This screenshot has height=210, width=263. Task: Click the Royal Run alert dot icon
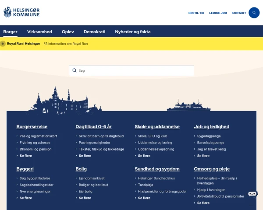[3, 44]
